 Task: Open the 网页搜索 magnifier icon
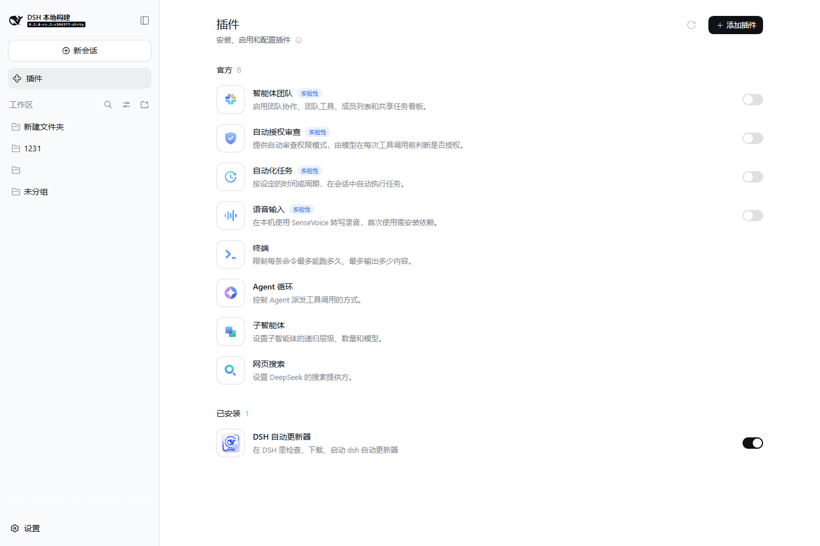pos(231,370)
